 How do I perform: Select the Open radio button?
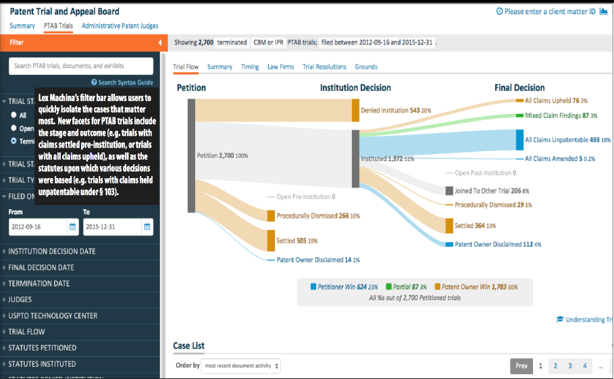pyautogui.click(x=14, y=128)
